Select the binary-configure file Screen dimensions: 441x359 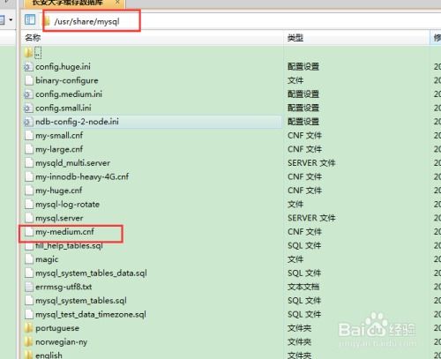point(66,80)
